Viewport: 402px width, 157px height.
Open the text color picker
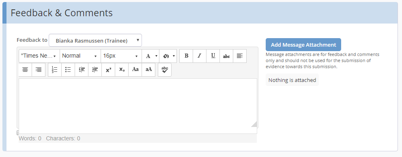pyautogui.click(x=150, y=56)
